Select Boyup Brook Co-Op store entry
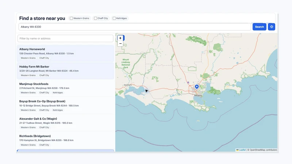The height and width of the screenshot is (164, 292). (x=65, y=105)
